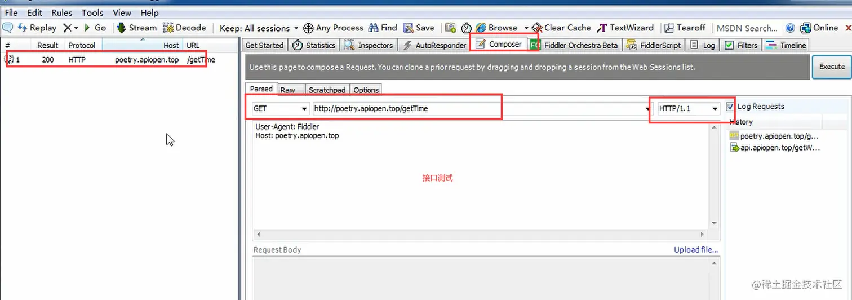Open the FiddlerScript tab

click(654, 45)
